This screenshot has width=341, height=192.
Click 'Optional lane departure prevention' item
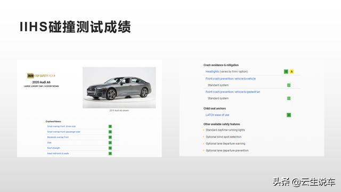[227, 150]
